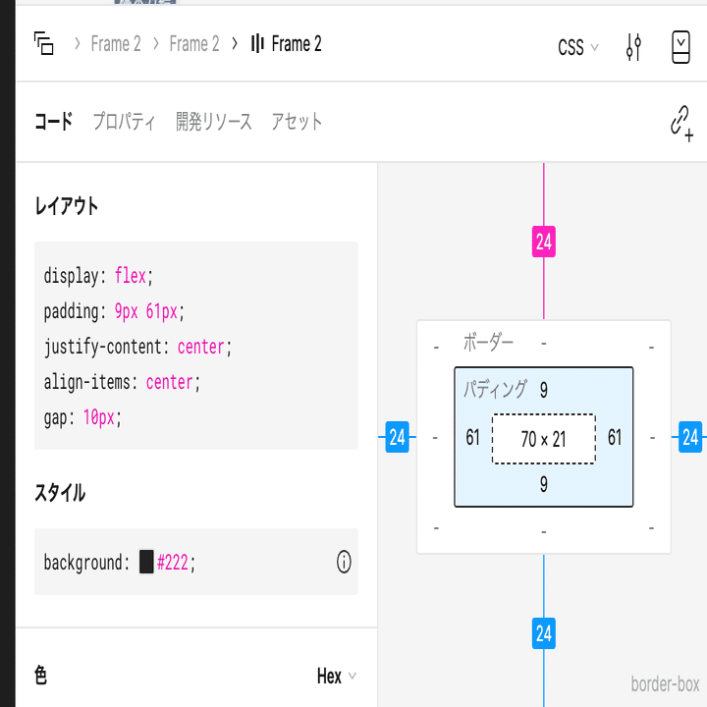Image resolution: width=707 pixels, height=707 pixels.
Task: Click the bottom 24 spacing badge
Action: click(544, 632)
